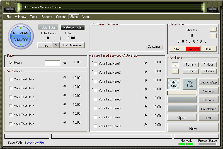The image size is (223, 149).
Task: Decrease Base Timer minutes with minus button
Action: tap(213, 36)
